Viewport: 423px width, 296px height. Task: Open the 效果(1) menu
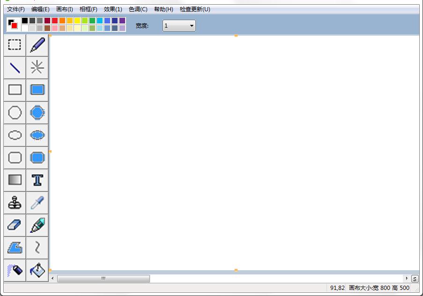[113, 9]
